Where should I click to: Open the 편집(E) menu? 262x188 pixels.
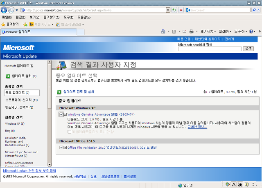[x=20, y=17]
